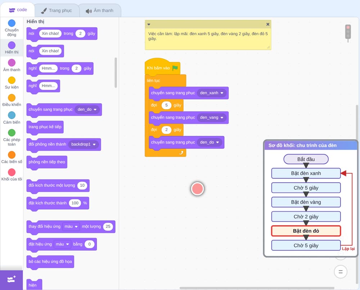The height and width of the screenshot is (290, 360).
Task: Click the 25 field in thay đổi hiệu ứng block
Action: pyautogui.click(x=108, y=226)
